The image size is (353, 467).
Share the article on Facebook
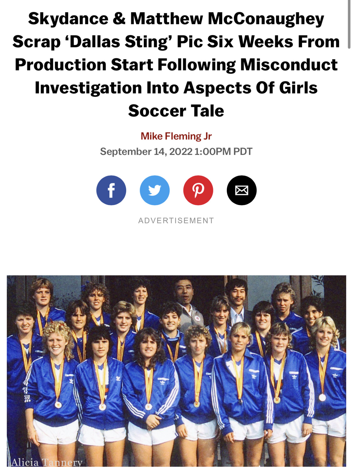pos(111,190)
